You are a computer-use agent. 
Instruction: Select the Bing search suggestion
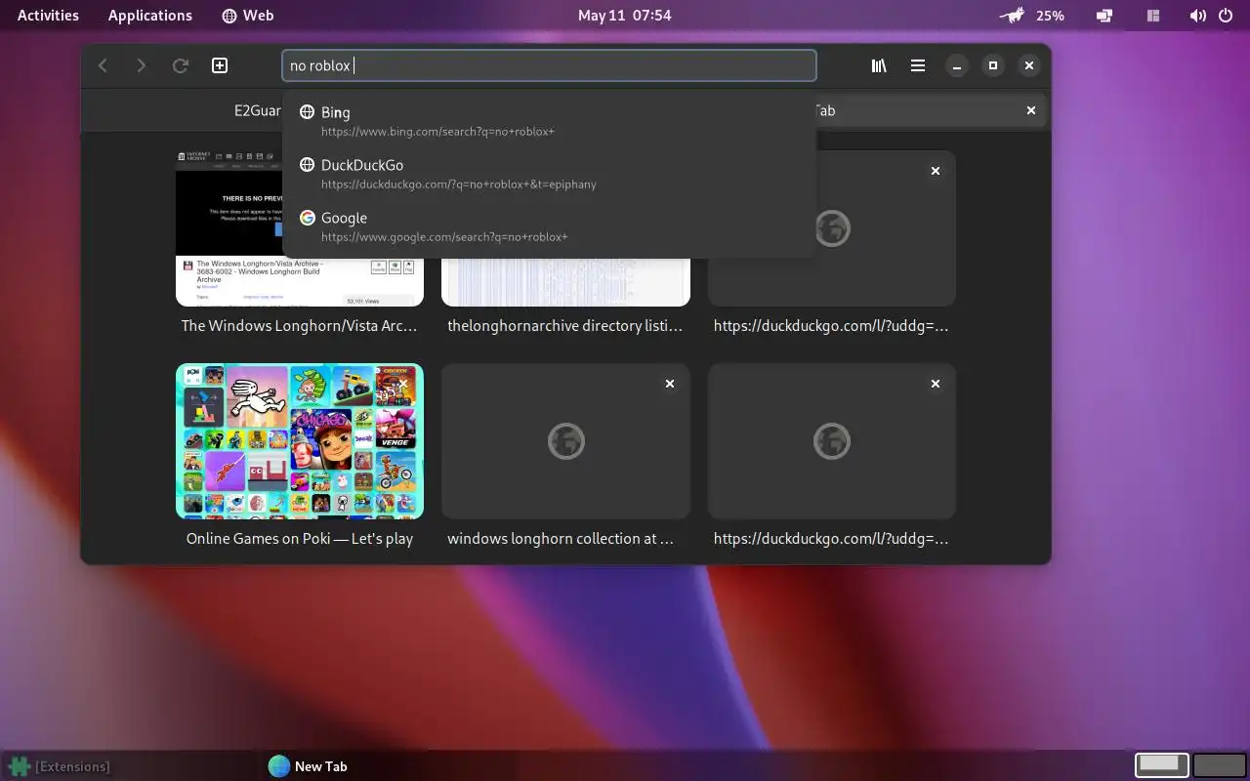pyautogui.click(x=549, y=121)
